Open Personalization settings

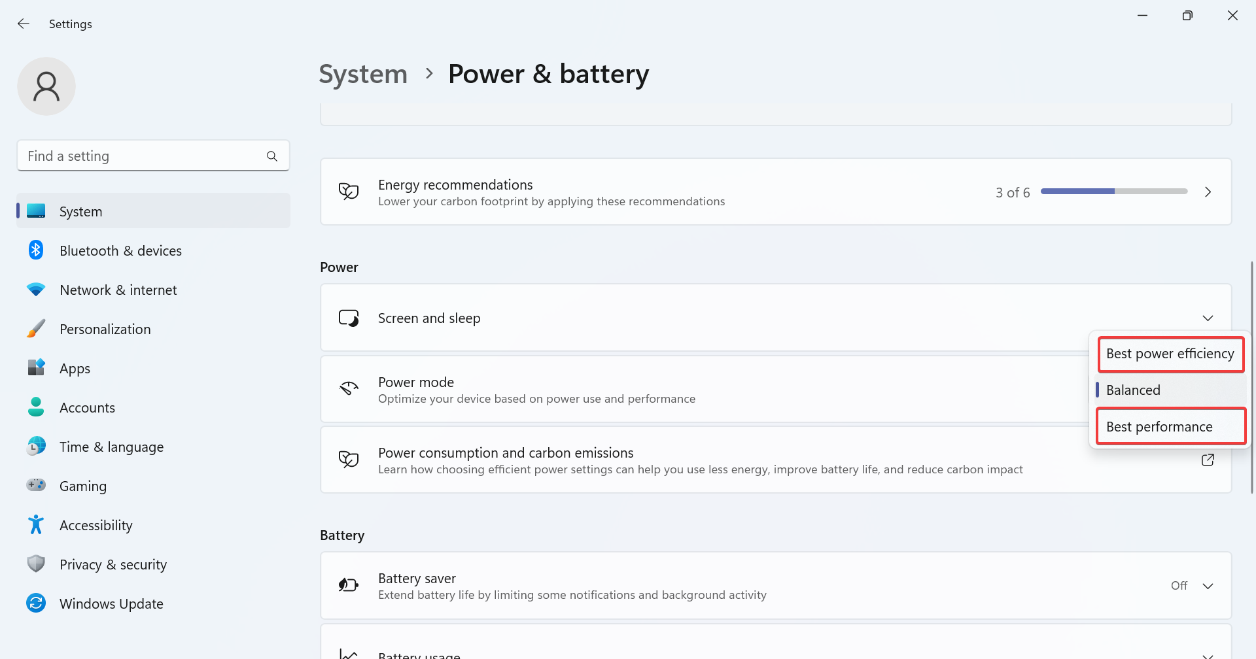pos(153,329)
